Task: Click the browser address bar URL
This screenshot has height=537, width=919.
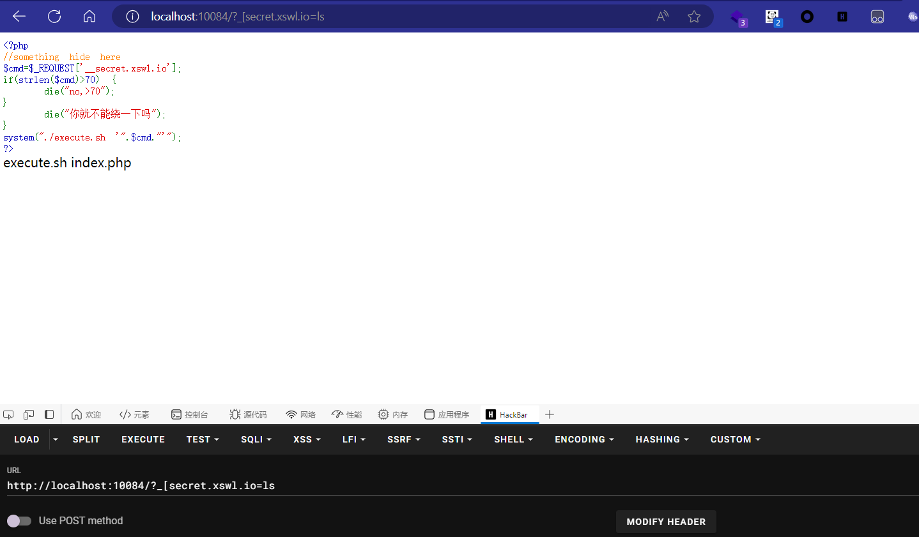Action: (238, 17)
